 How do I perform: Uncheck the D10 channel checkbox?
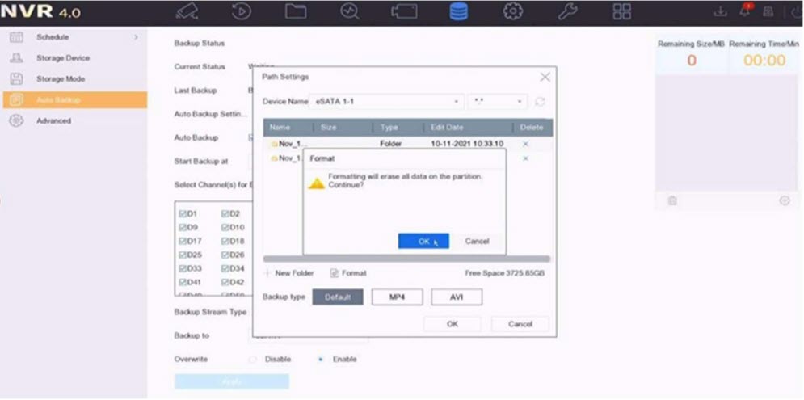tap(225, 227)
